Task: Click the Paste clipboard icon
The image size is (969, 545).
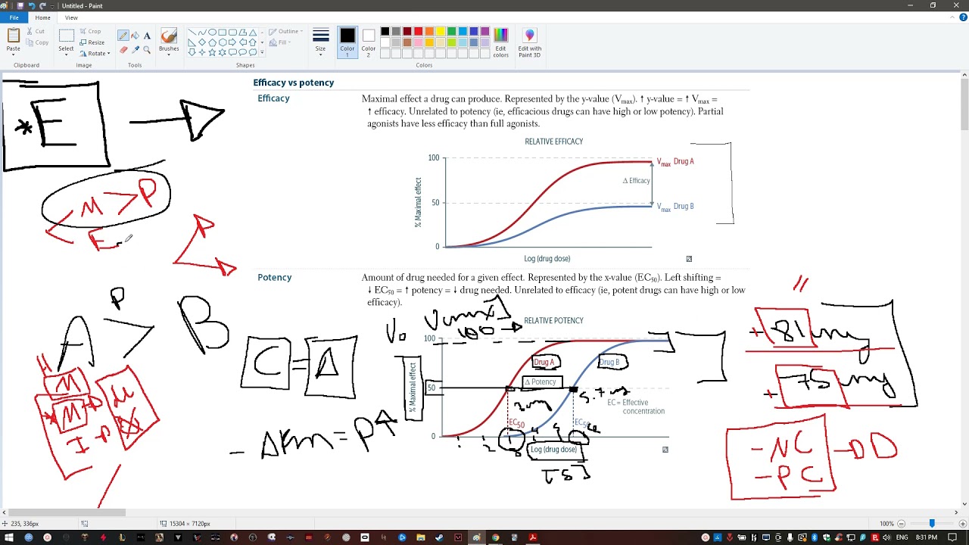Action: click(14, 35)
